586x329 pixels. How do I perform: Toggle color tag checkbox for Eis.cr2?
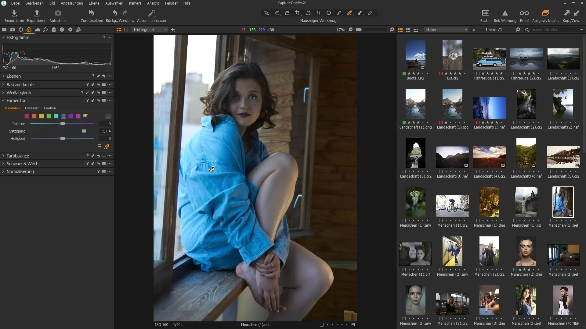441,73
